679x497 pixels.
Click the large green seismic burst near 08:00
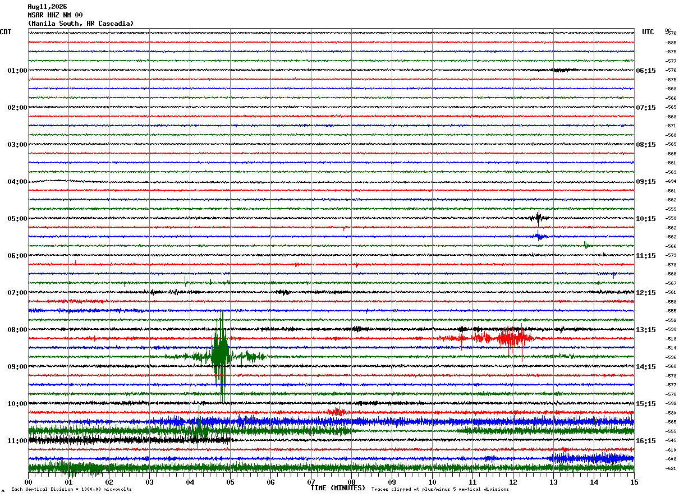pos(221,356)
